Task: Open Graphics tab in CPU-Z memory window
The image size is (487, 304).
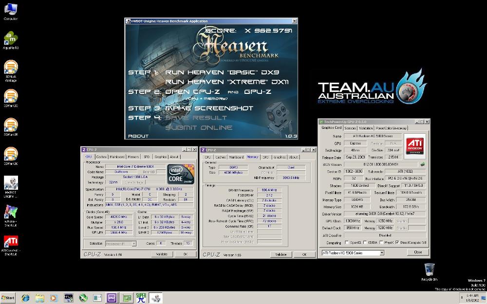Action: pyautogui.click(x=280, y=157)
